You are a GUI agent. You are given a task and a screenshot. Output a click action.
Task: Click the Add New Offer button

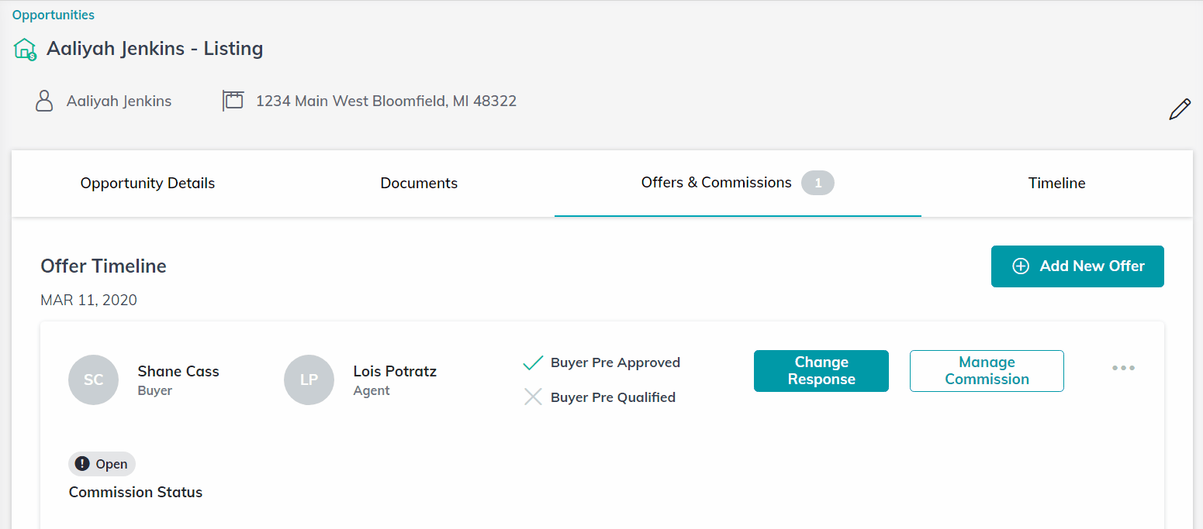tap(1077, 266)
